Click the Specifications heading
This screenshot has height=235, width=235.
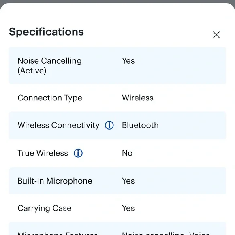point(46,32)
